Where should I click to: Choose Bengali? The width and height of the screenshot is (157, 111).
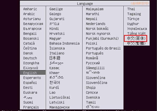pos(30,34)
